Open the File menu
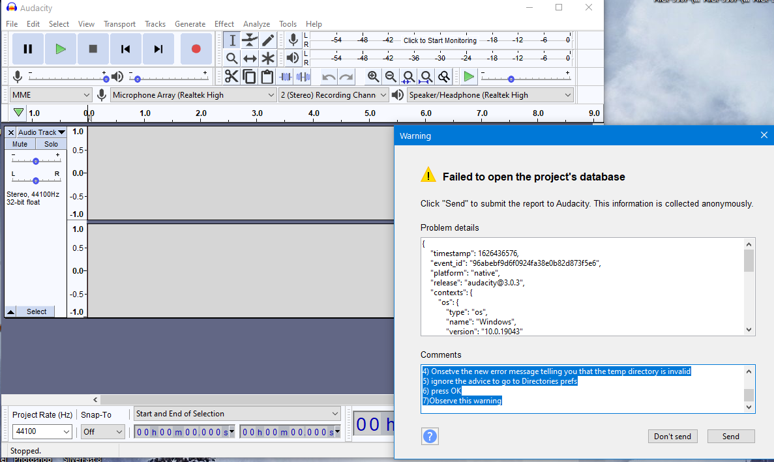774x462 pixels. [12, 23]
